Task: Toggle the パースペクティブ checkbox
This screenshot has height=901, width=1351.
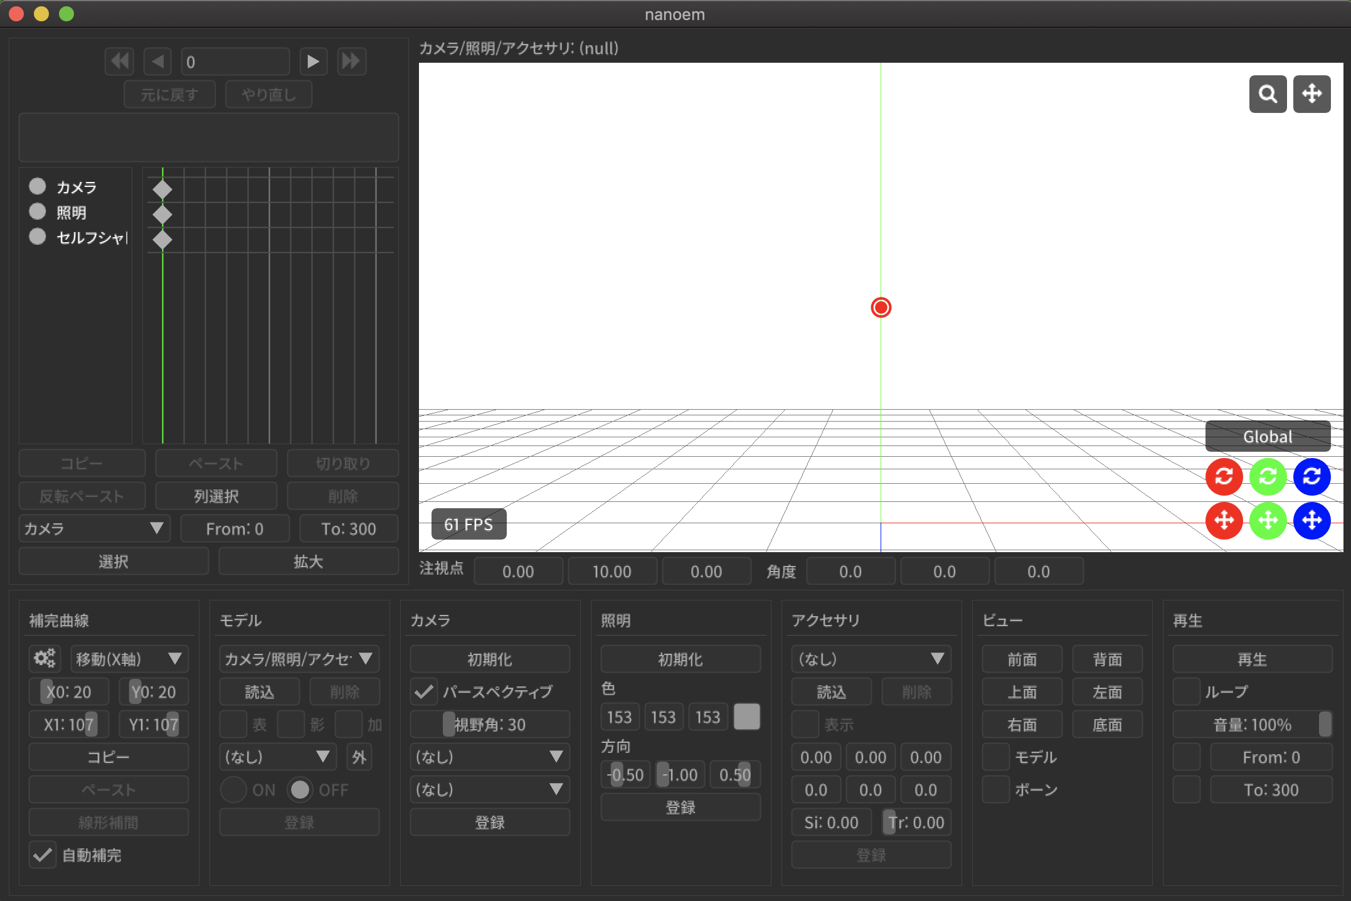Action: 424,691
